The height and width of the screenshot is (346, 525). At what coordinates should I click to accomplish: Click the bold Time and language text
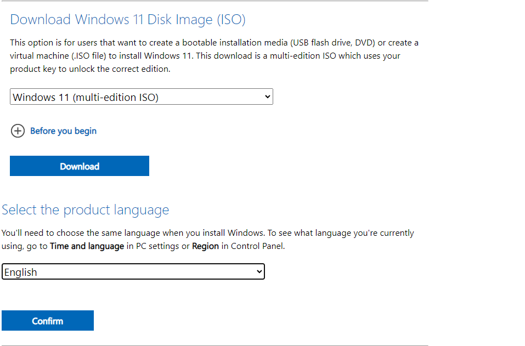tap(87, 246)
